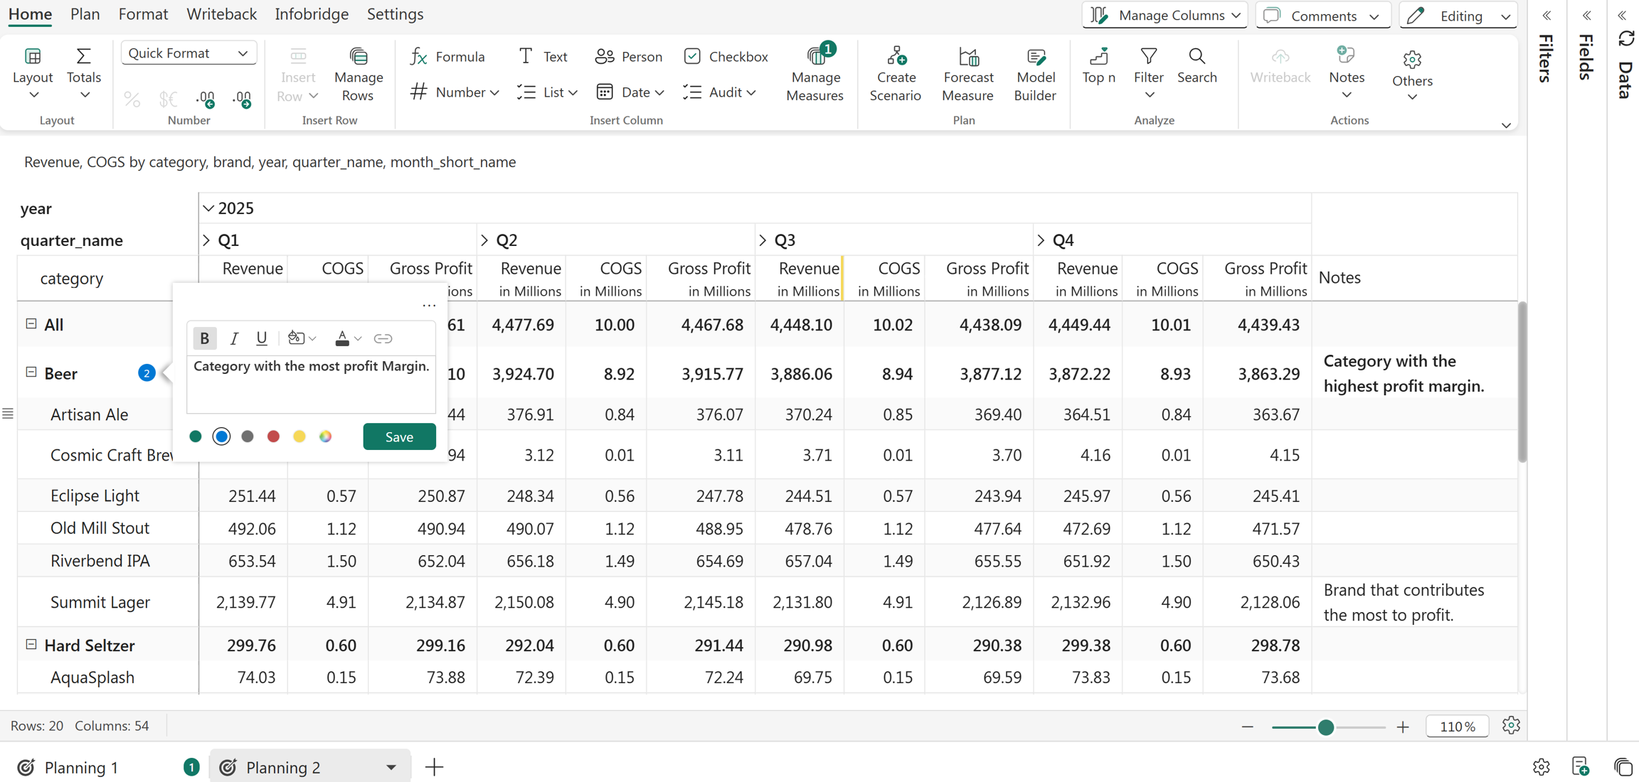Collapse the Beer category row
The width and height of the screenshot is (1639, 782).
pos(31,373)
